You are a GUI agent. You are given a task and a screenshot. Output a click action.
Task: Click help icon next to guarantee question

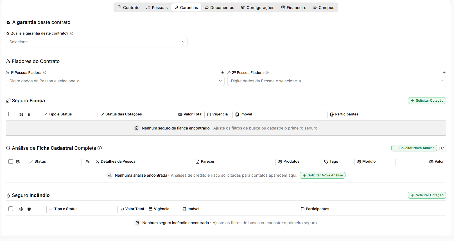point(72,33)
